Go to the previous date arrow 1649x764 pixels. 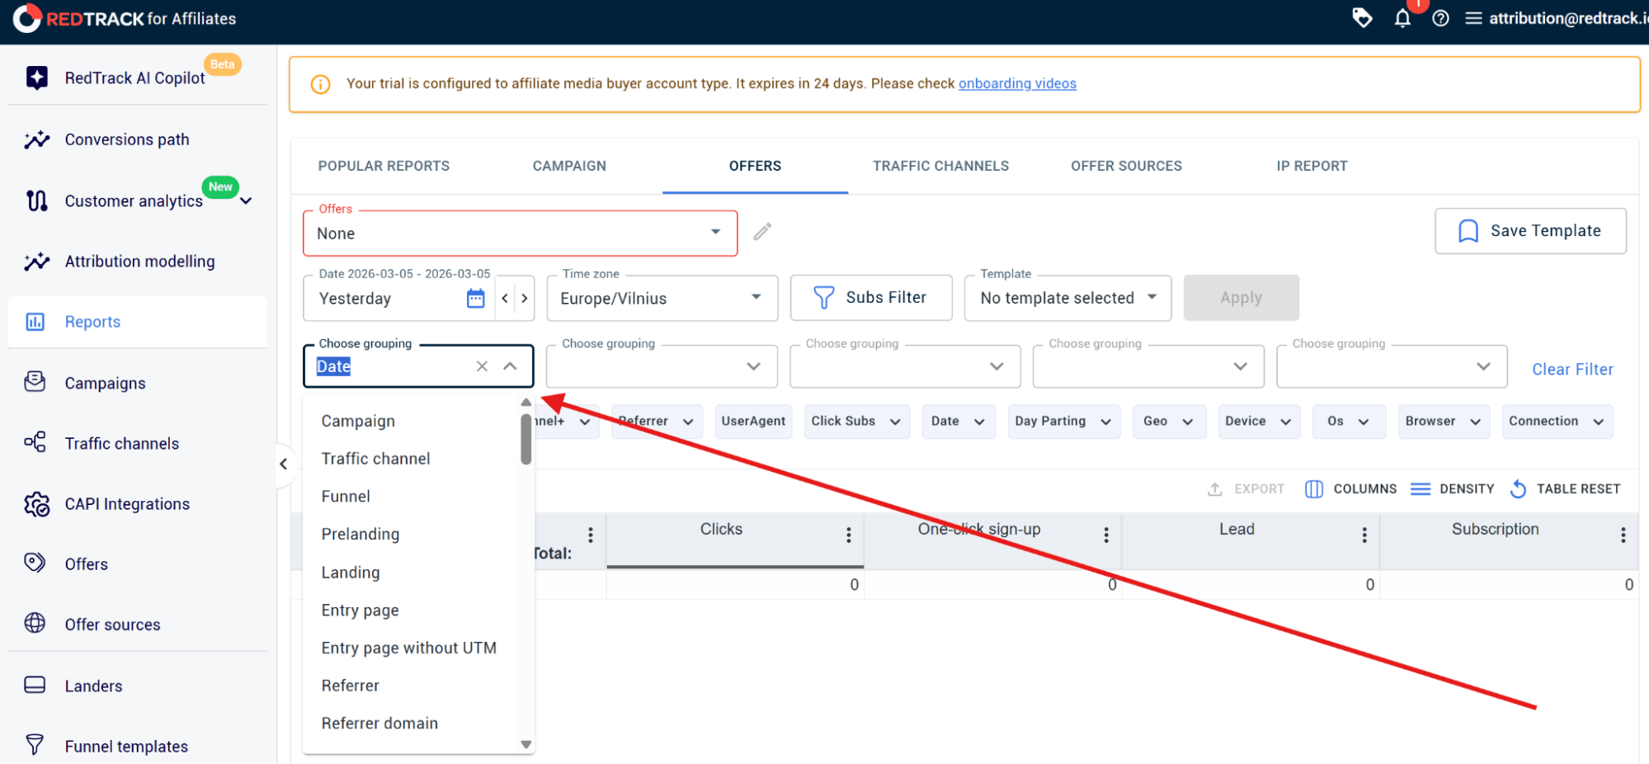[x=505, y=299]
